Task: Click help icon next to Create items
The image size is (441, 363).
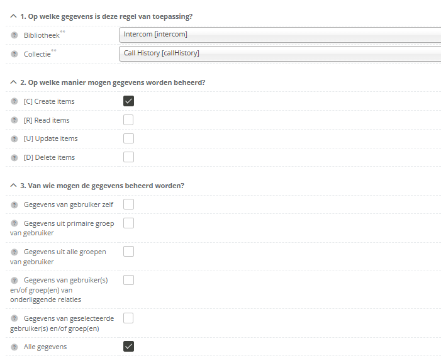Action: coord(14,101)
